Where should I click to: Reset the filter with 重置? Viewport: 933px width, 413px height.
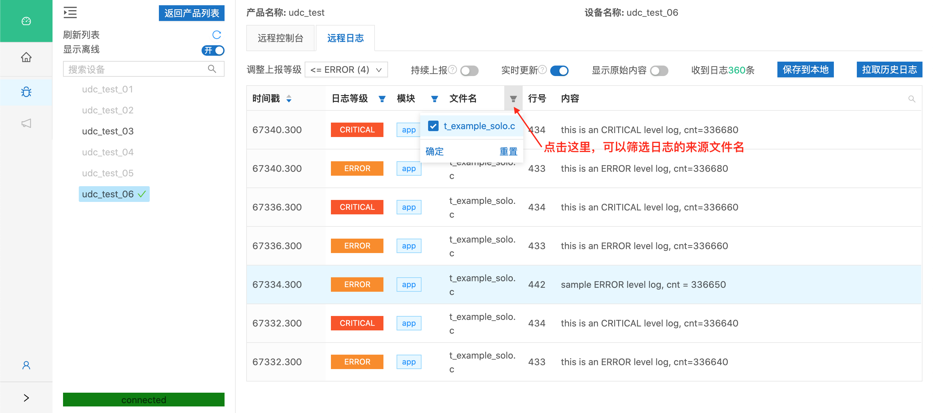click(509, 151)
